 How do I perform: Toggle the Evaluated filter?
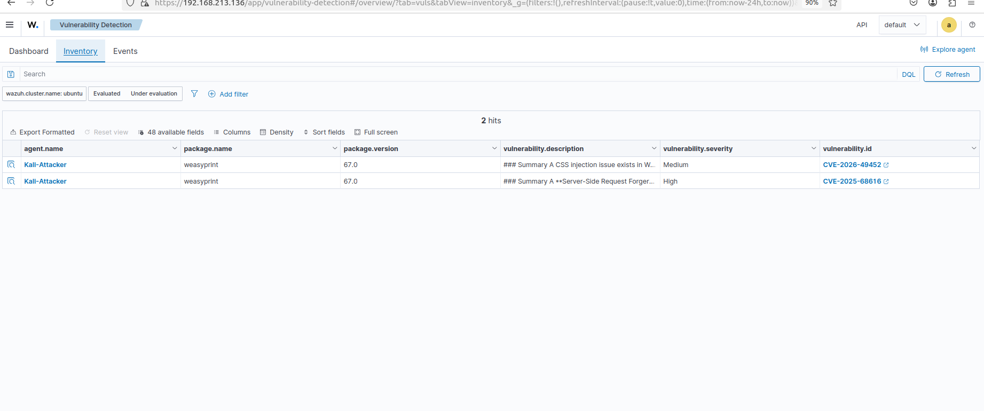[107, 93]
